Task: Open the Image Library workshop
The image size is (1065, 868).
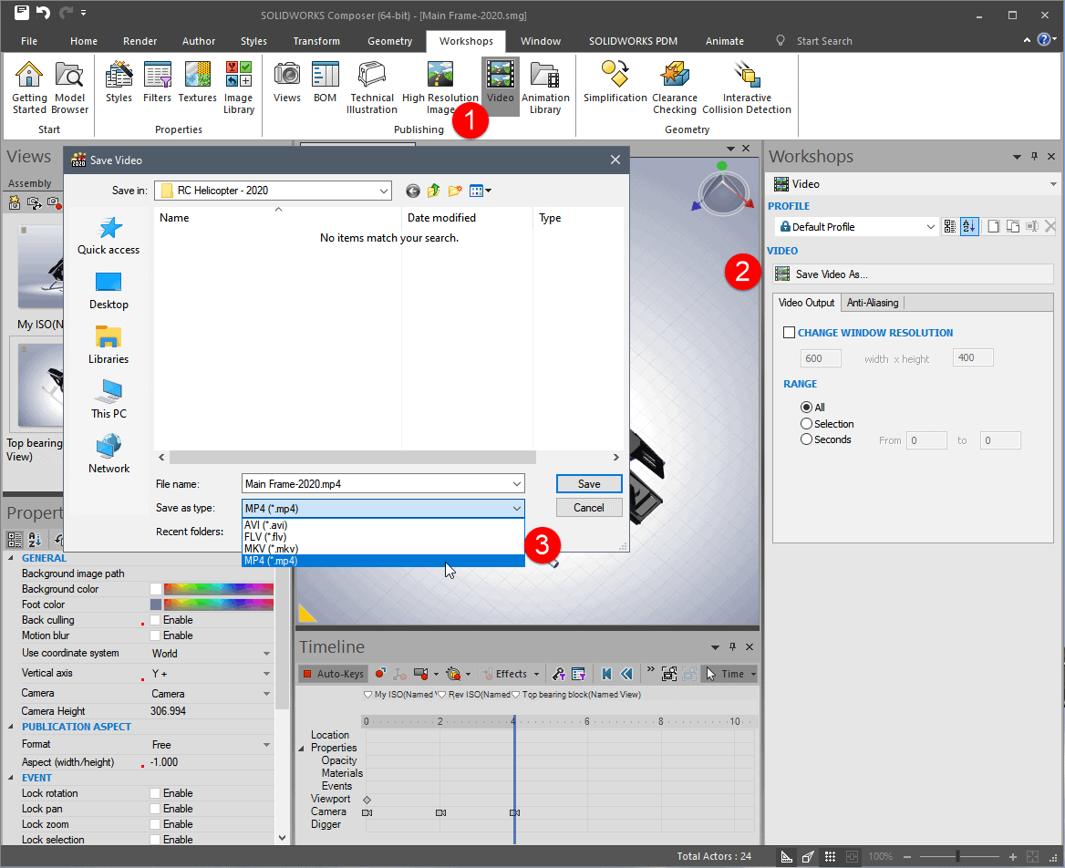Action: (238, 88)
